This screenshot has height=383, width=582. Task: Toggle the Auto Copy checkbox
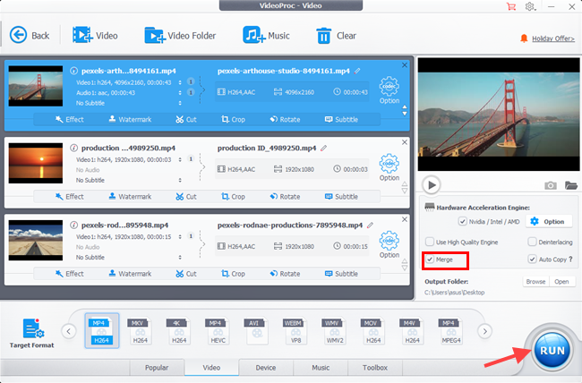(532, 260)
